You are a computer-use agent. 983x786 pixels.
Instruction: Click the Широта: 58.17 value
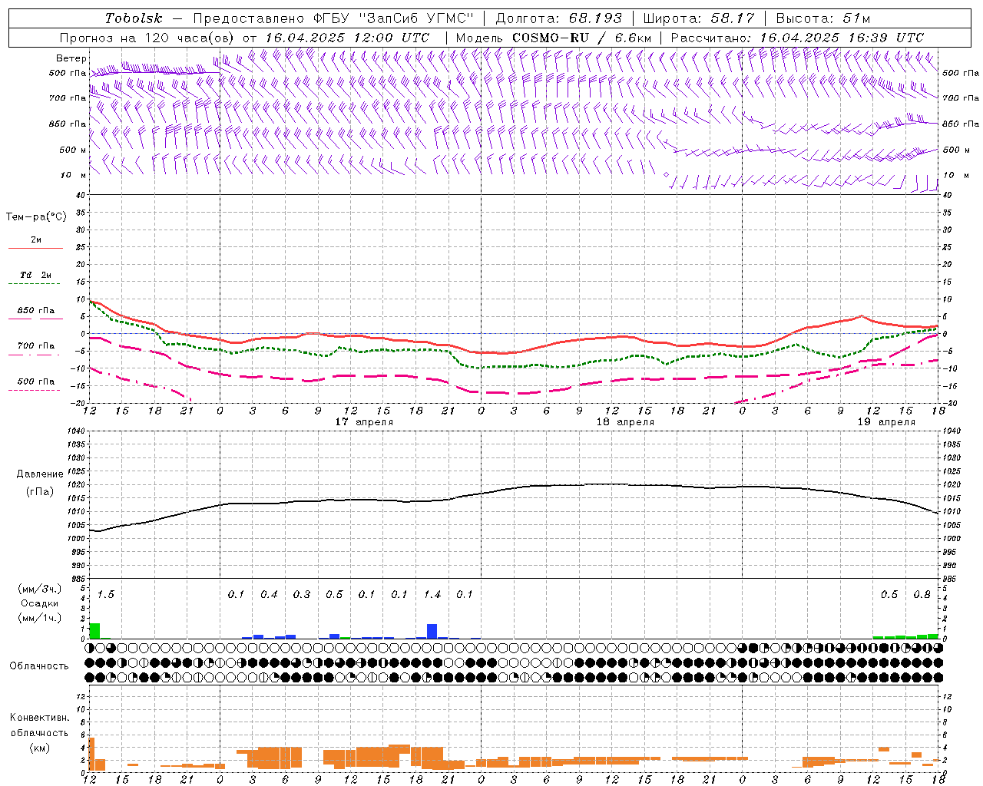699,18
